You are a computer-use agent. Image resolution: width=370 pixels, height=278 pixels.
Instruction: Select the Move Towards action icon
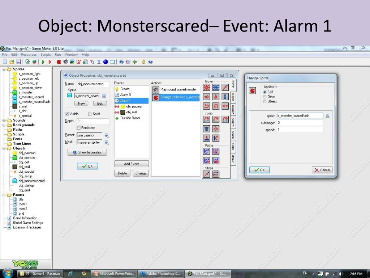pos(225,88)
